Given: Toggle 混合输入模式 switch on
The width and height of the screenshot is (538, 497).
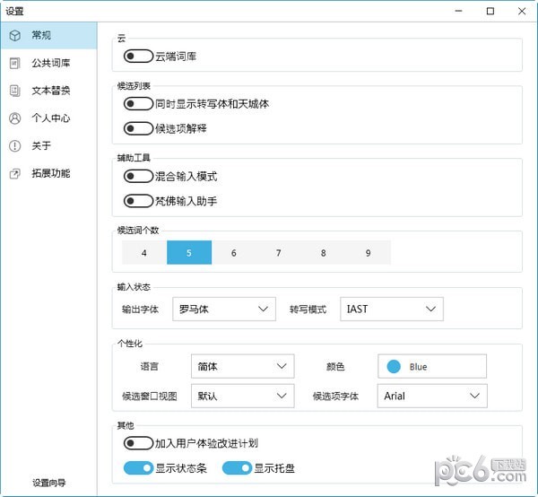Looking at the screenshot, I should click(138, 177).
